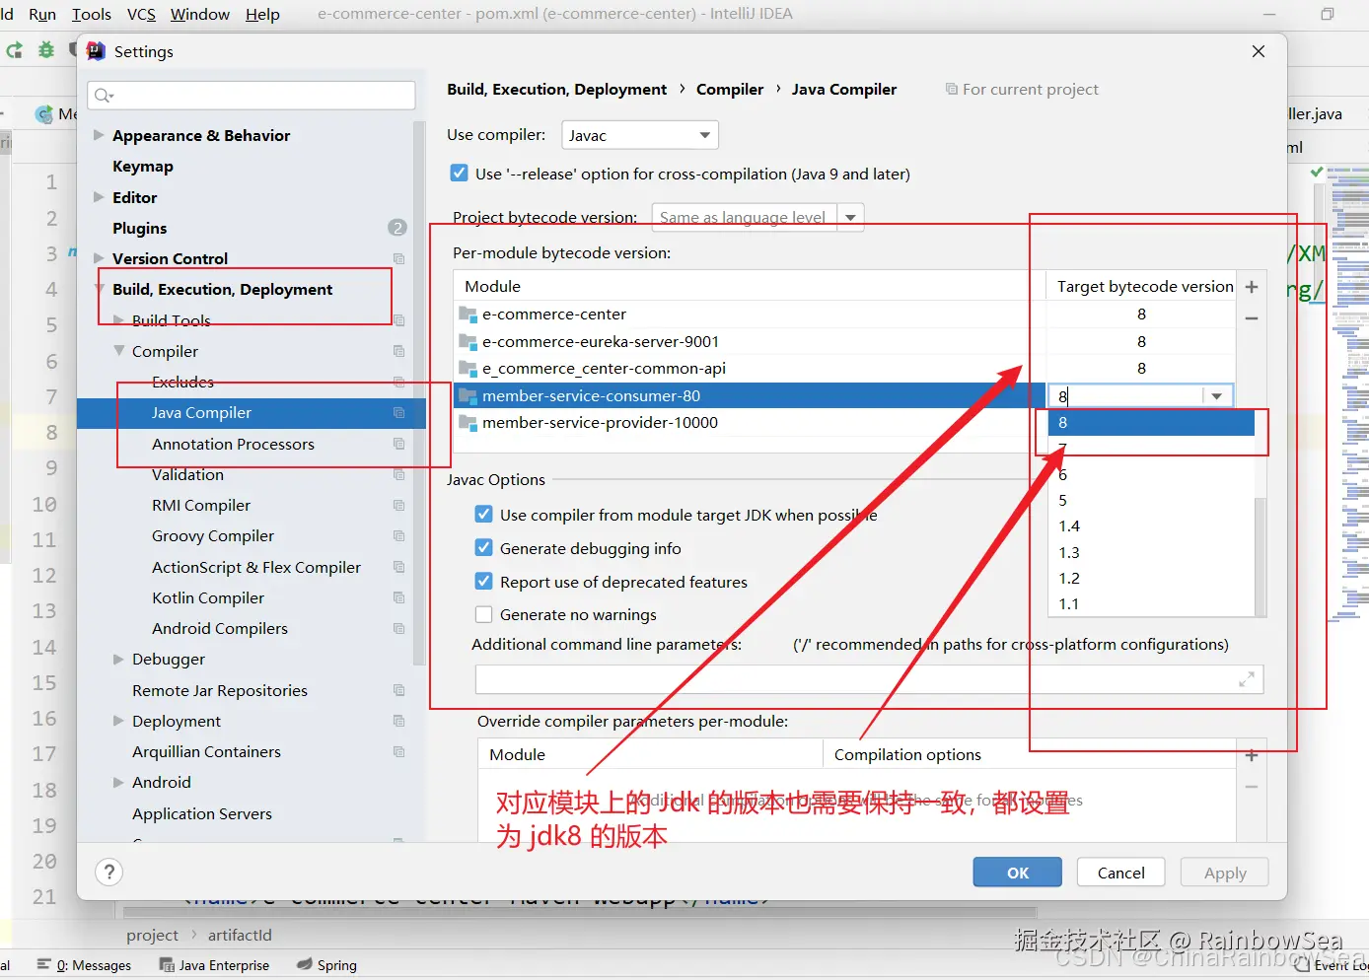Click the rerun icon in the main toolbar
The image size is (1369, 980).
coord(14,49)
